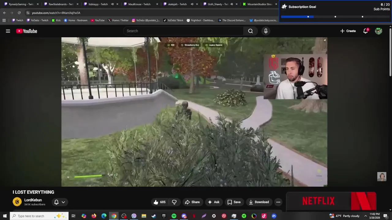Start voice search with microphone icon
Screen dimensions: 392x220
(266, 31)
